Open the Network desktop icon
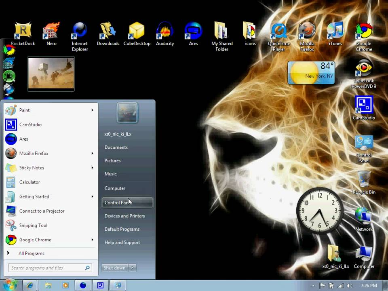This screenshot has width=388, height=291. pos(364,219)
